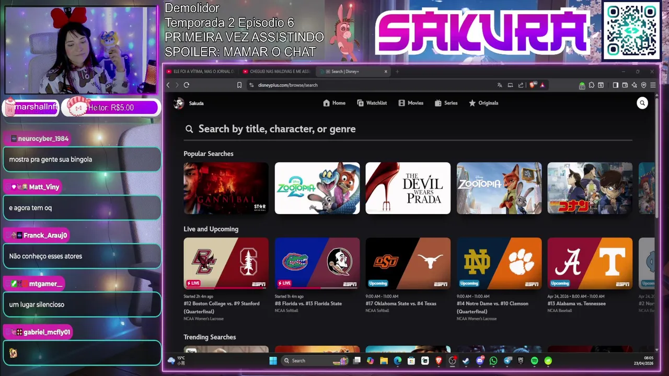The height and width of the screenshot is (376, 669).
Task: Open Epic Games Launcher from the taskbar
Action: click(521, 360)
